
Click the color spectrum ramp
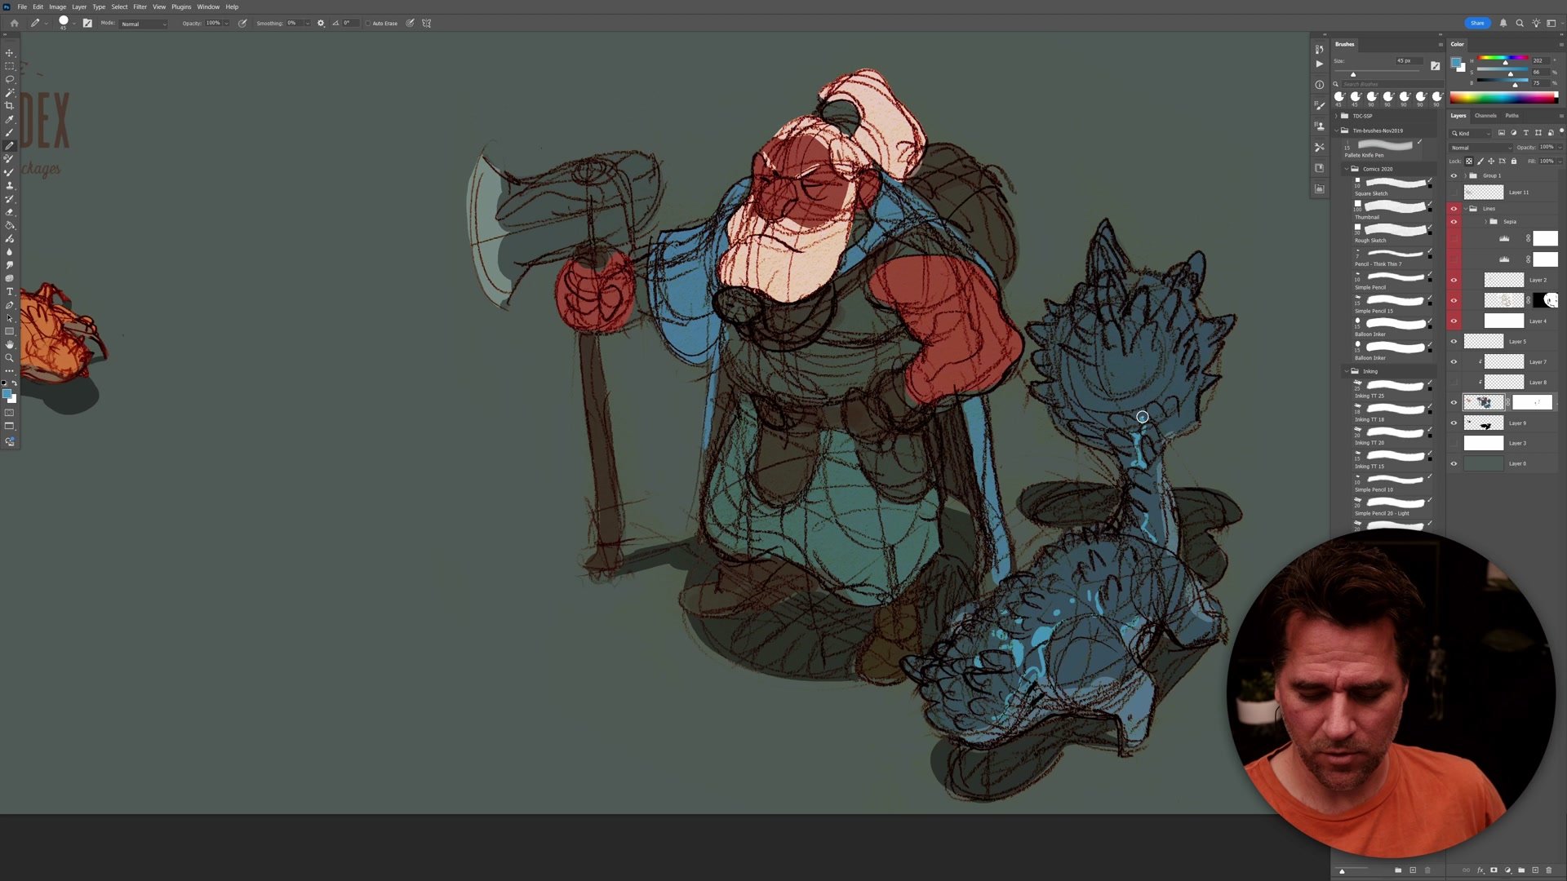[1503, 98]
